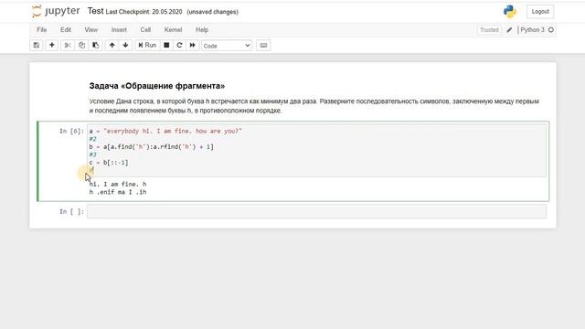Run the selected cell
Viewport: 585px width, 329px height.
[x=147, y=46]
